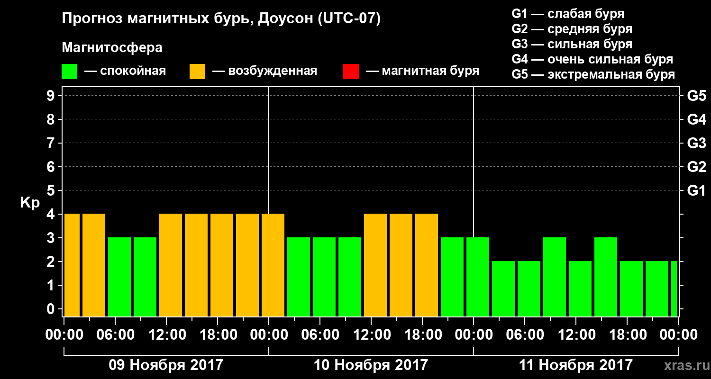The image size is (711, 379).
Task: Click 'G5 — экстремальная буря' legend line
Action: coord(593,75)
